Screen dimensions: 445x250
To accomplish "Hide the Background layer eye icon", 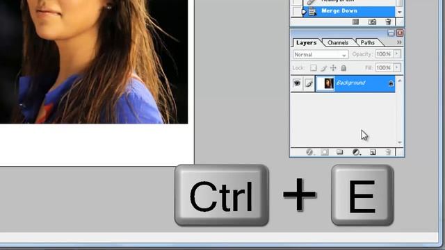I will tap(297, 83).
